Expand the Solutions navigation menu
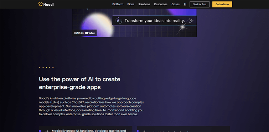 144,4
